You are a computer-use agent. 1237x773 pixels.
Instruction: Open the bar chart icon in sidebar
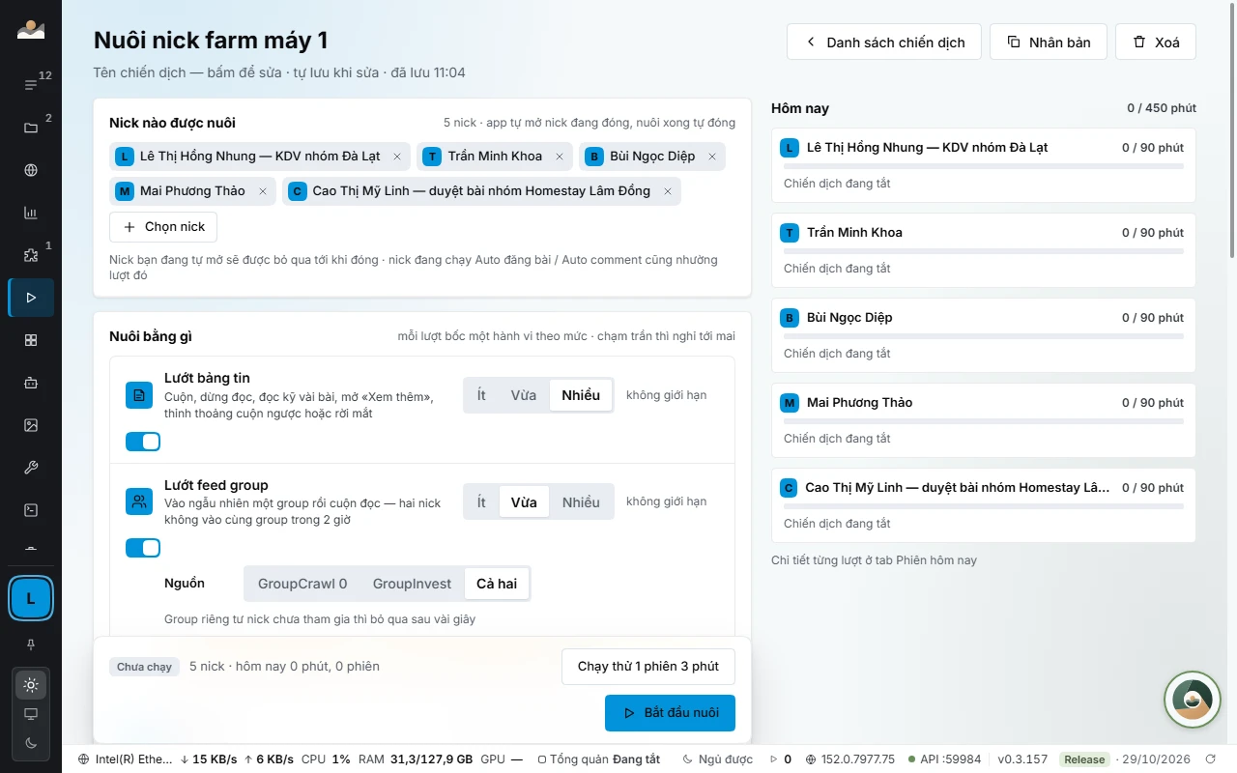[x=31, y=213]
